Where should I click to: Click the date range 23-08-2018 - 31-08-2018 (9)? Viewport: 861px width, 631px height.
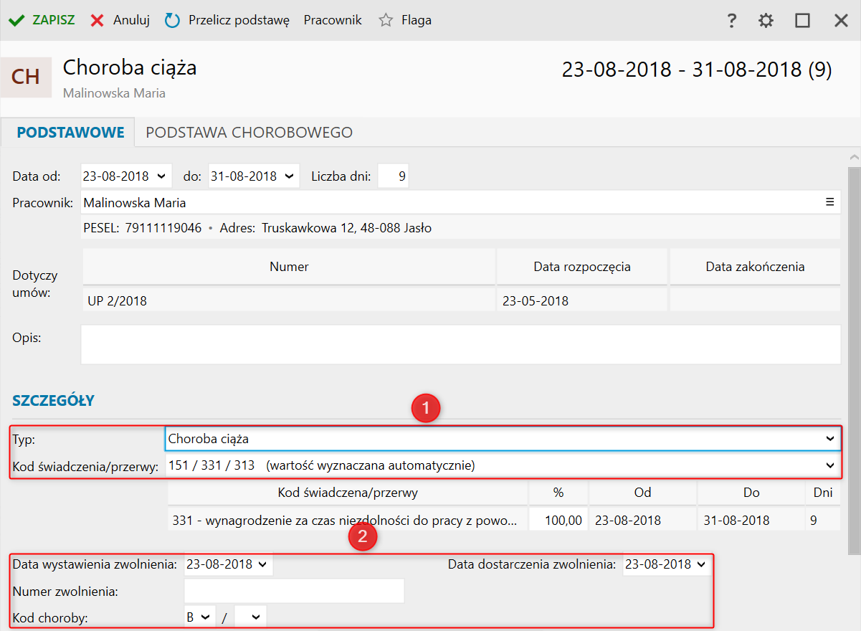697,70
